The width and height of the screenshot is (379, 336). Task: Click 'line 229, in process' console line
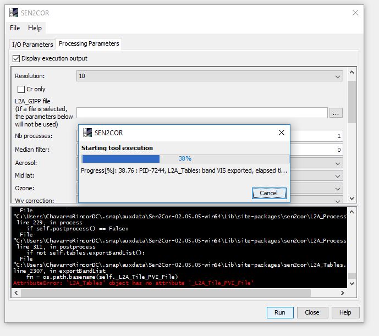pyautogui.click(x=50, y=223)
